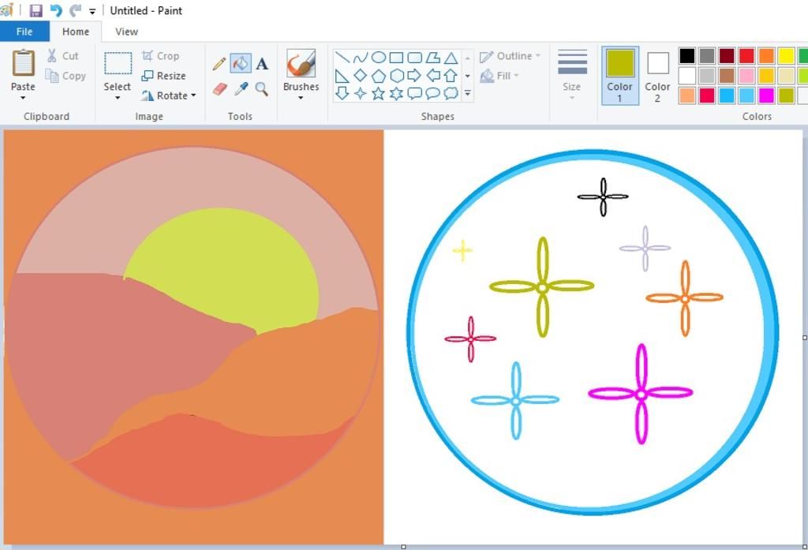This screenshot has width=808, height=550.
Task: Pick the pink color swatch
Action: 746,76
